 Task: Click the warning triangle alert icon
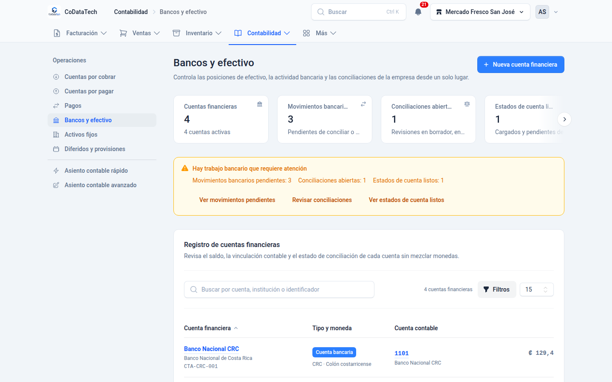pyautogui.click(x=185, y=169)
